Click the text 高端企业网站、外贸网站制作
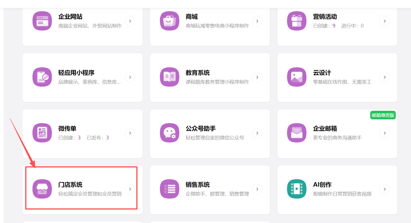 pyautogui.click(x=90, y=26)
